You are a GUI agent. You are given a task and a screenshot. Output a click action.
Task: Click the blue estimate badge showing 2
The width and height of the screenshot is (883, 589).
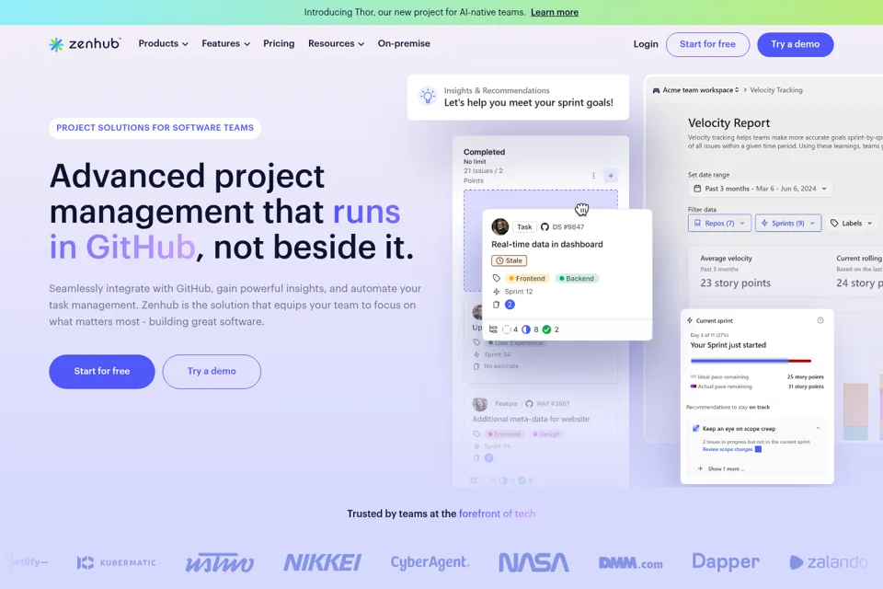(510, 305)
